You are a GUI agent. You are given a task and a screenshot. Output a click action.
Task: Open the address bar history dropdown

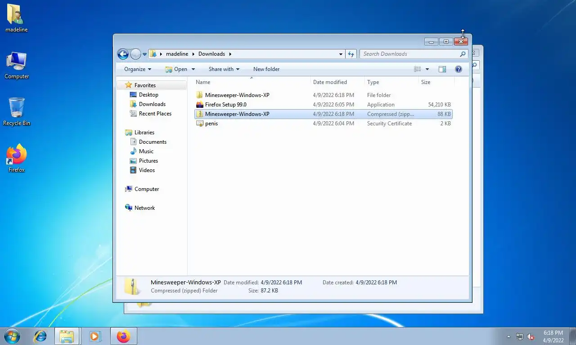[341, 54]
